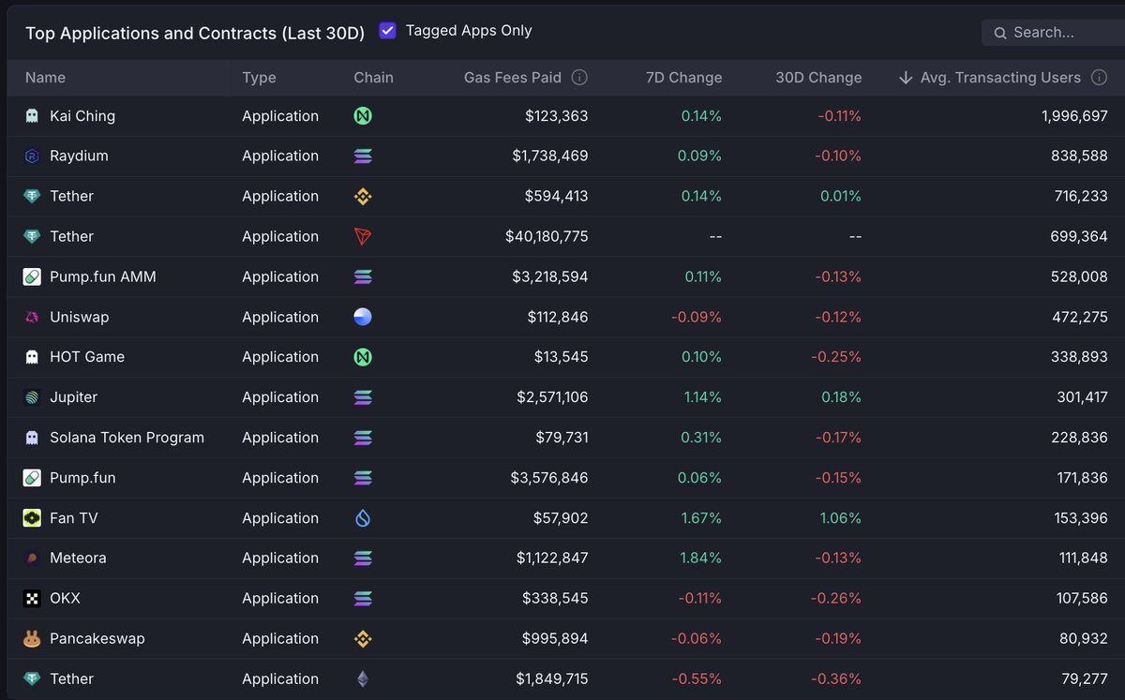Sort by the Chain column header

373,78
